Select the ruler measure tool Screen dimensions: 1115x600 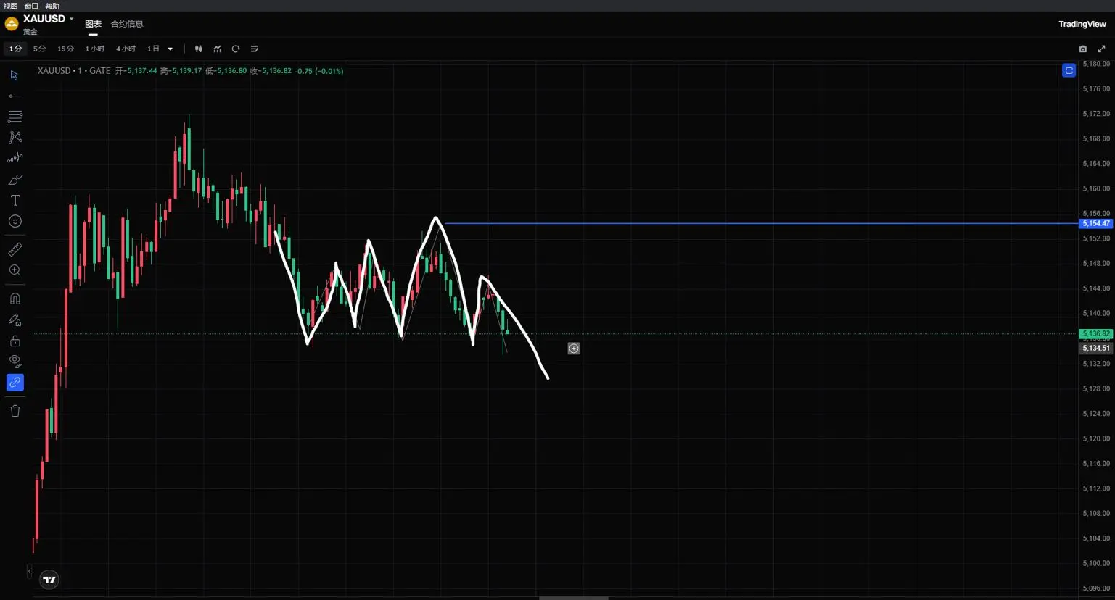click(x=15, y=249)
